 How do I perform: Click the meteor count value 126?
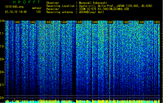coord(38,12)
